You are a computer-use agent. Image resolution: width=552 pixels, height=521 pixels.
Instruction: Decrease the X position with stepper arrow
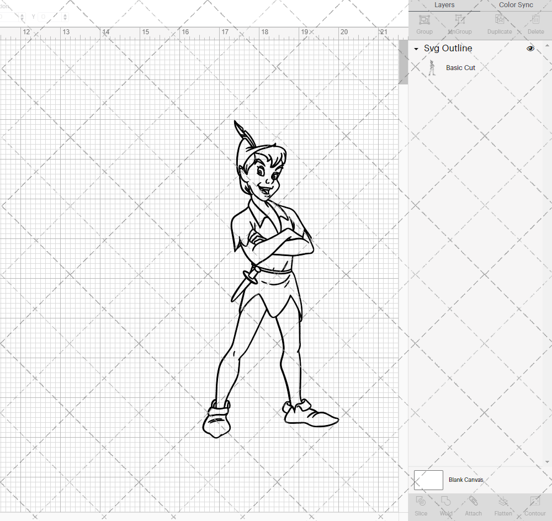pyautogui.click(x=22, y=18)
